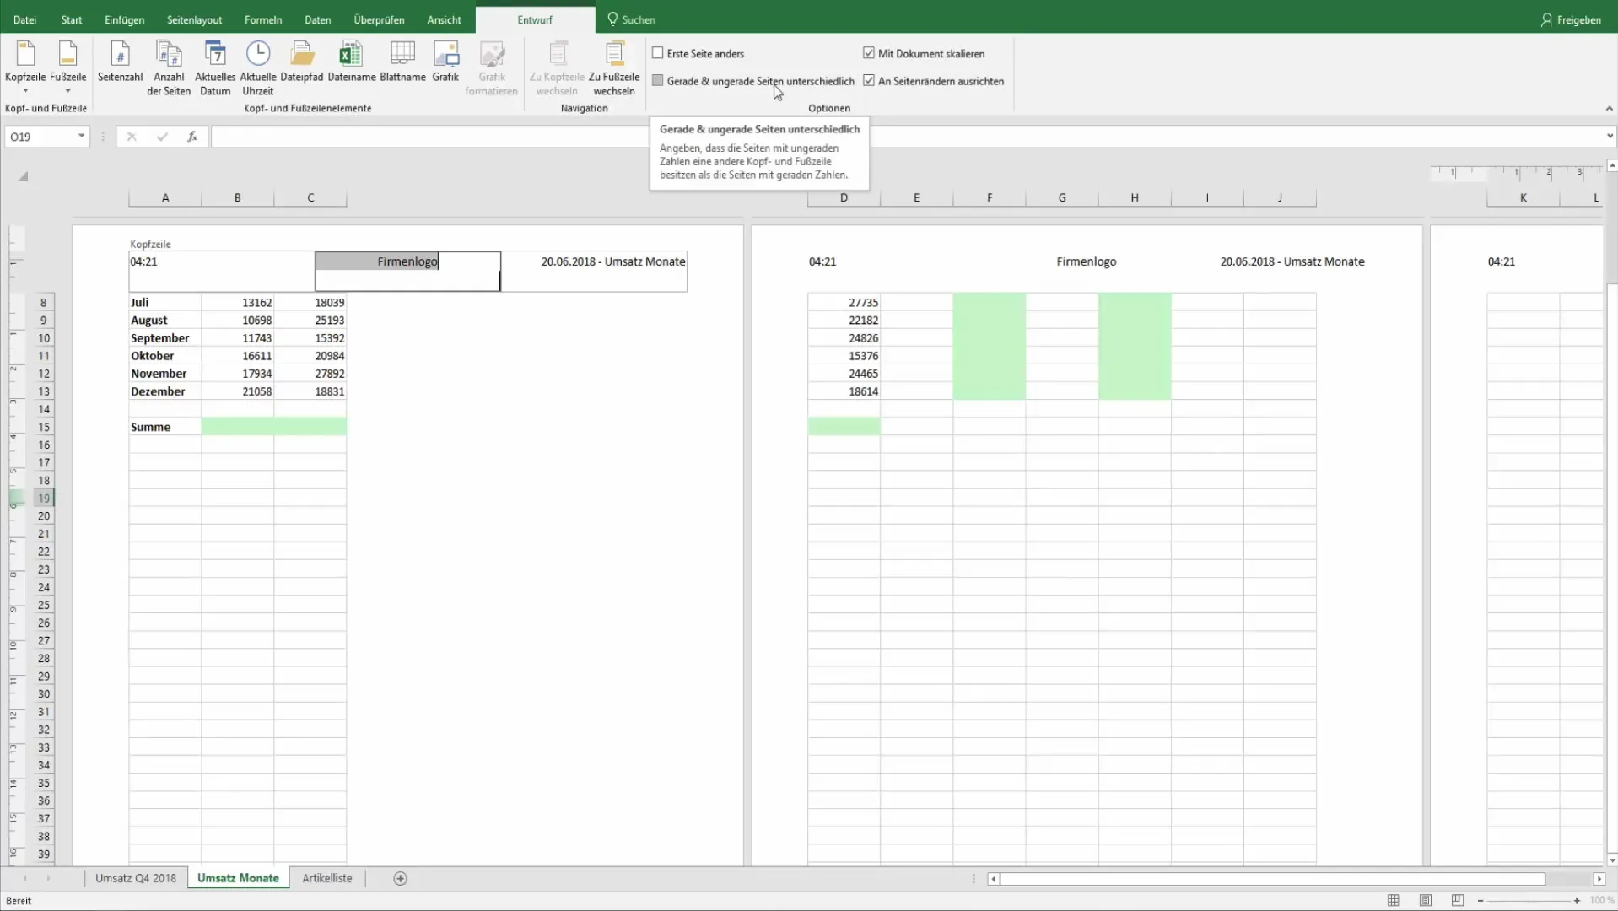Click the center header section Firmenlogo
The height and width of the screenshot is (911, 1618).
tap(408, 271)
